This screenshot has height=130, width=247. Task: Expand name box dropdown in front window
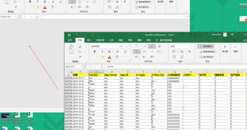pos(80,67)
